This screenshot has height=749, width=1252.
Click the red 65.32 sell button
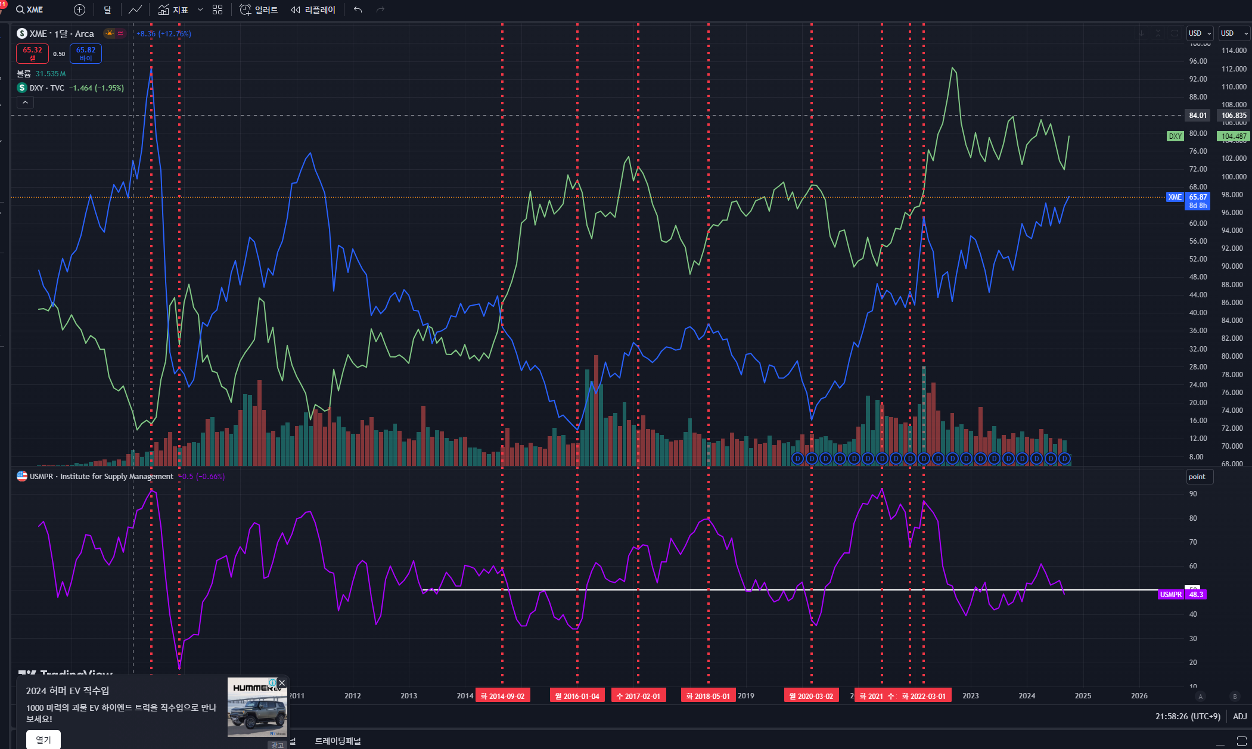(32, 54)
